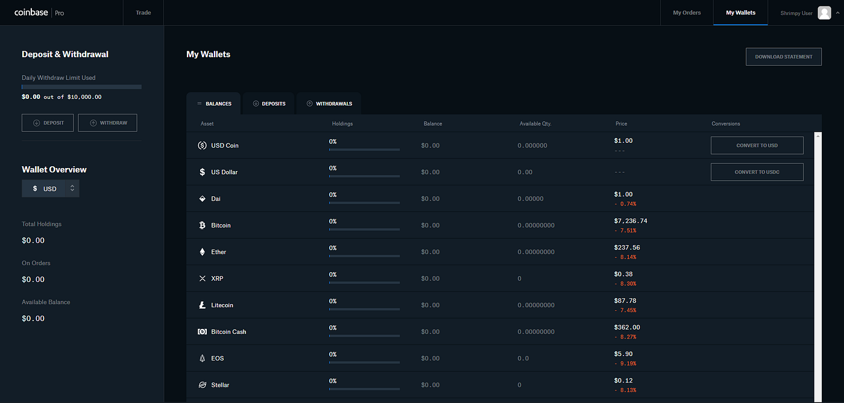Click the Stellar asset icon

pos(202,384)
